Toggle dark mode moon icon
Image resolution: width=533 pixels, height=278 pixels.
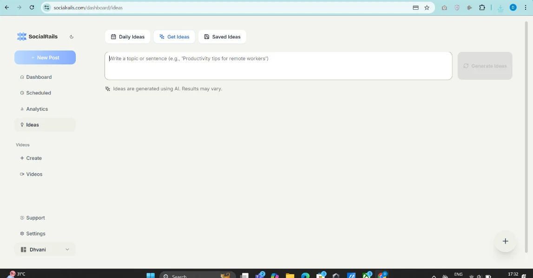[x=72, y=37]
